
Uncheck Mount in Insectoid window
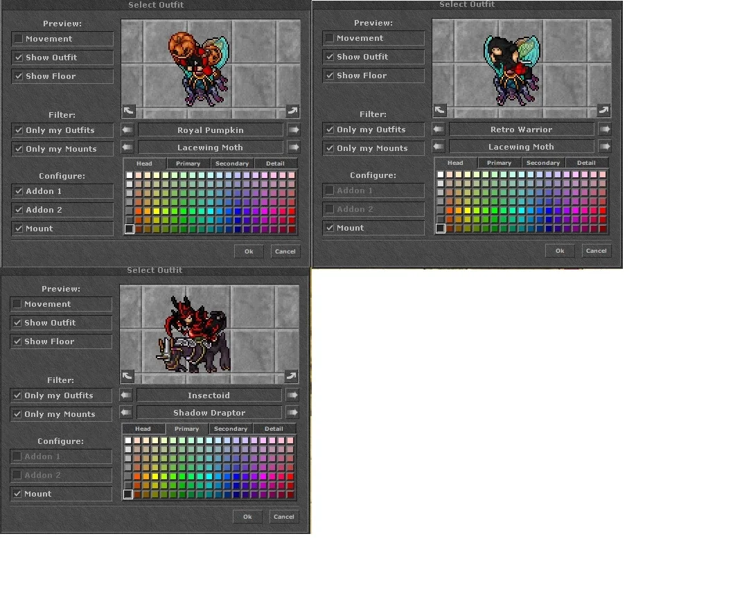pos(60,494)
